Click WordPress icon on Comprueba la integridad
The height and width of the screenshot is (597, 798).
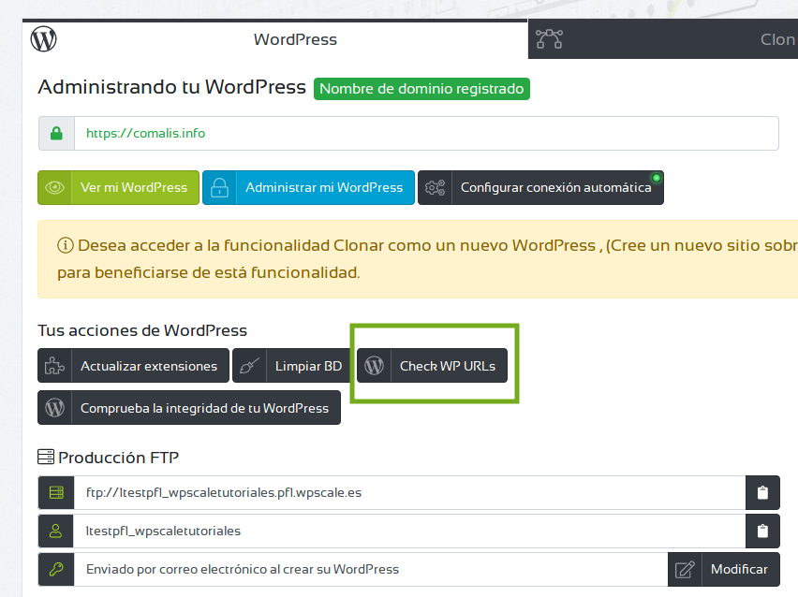coord(54,408)
